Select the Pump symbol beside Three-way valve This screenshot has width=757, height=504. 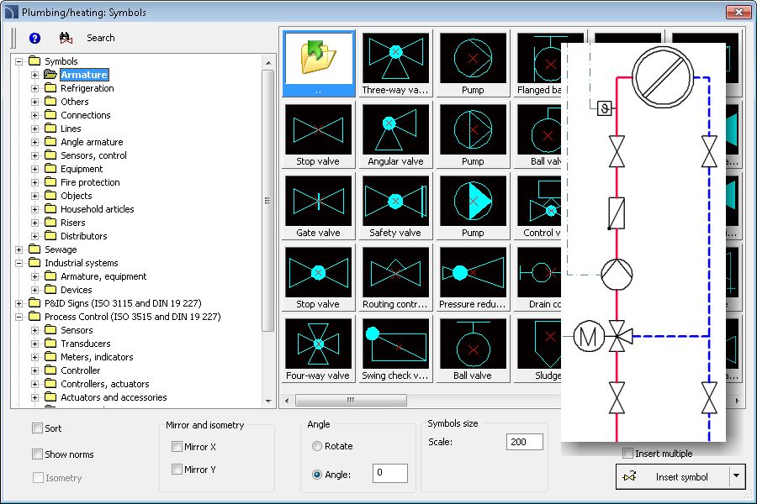point(473,64)
